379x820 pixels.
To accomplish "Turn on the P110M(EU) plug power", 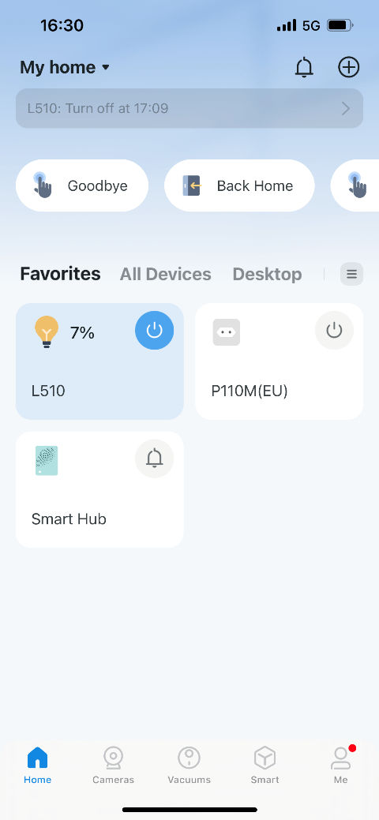I will coord(334,331).
